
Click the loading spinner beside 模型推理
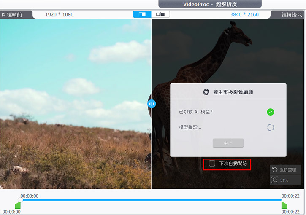(271, 127)
